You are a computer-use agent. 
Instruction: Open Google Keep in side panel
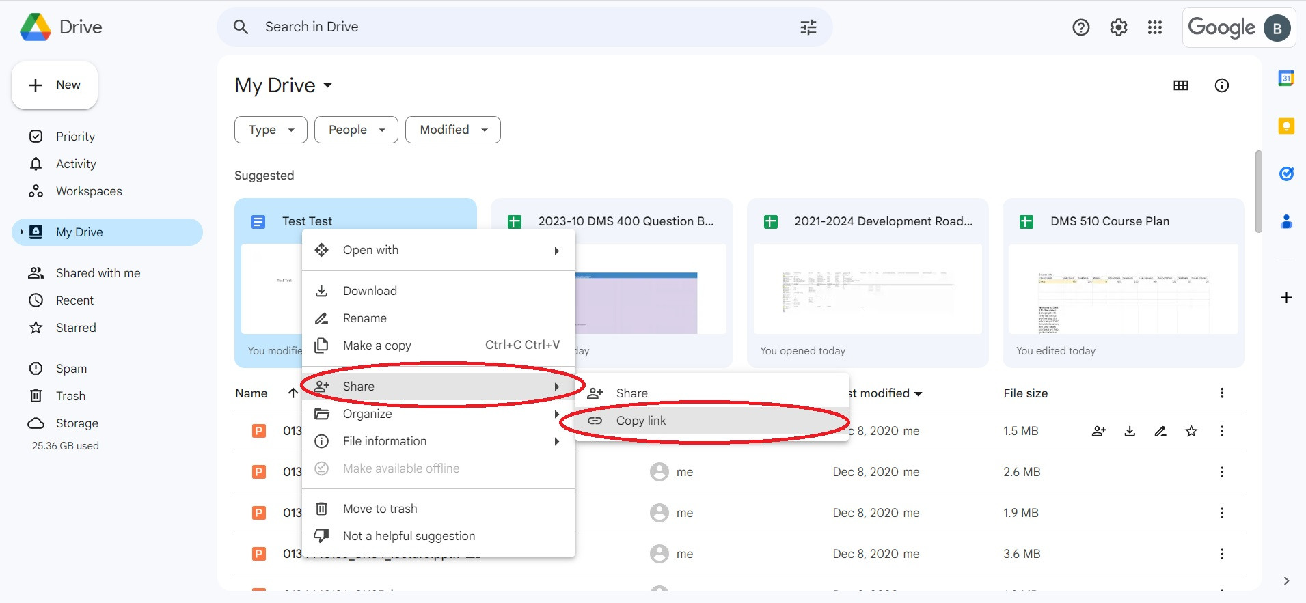coord(1285,126)
